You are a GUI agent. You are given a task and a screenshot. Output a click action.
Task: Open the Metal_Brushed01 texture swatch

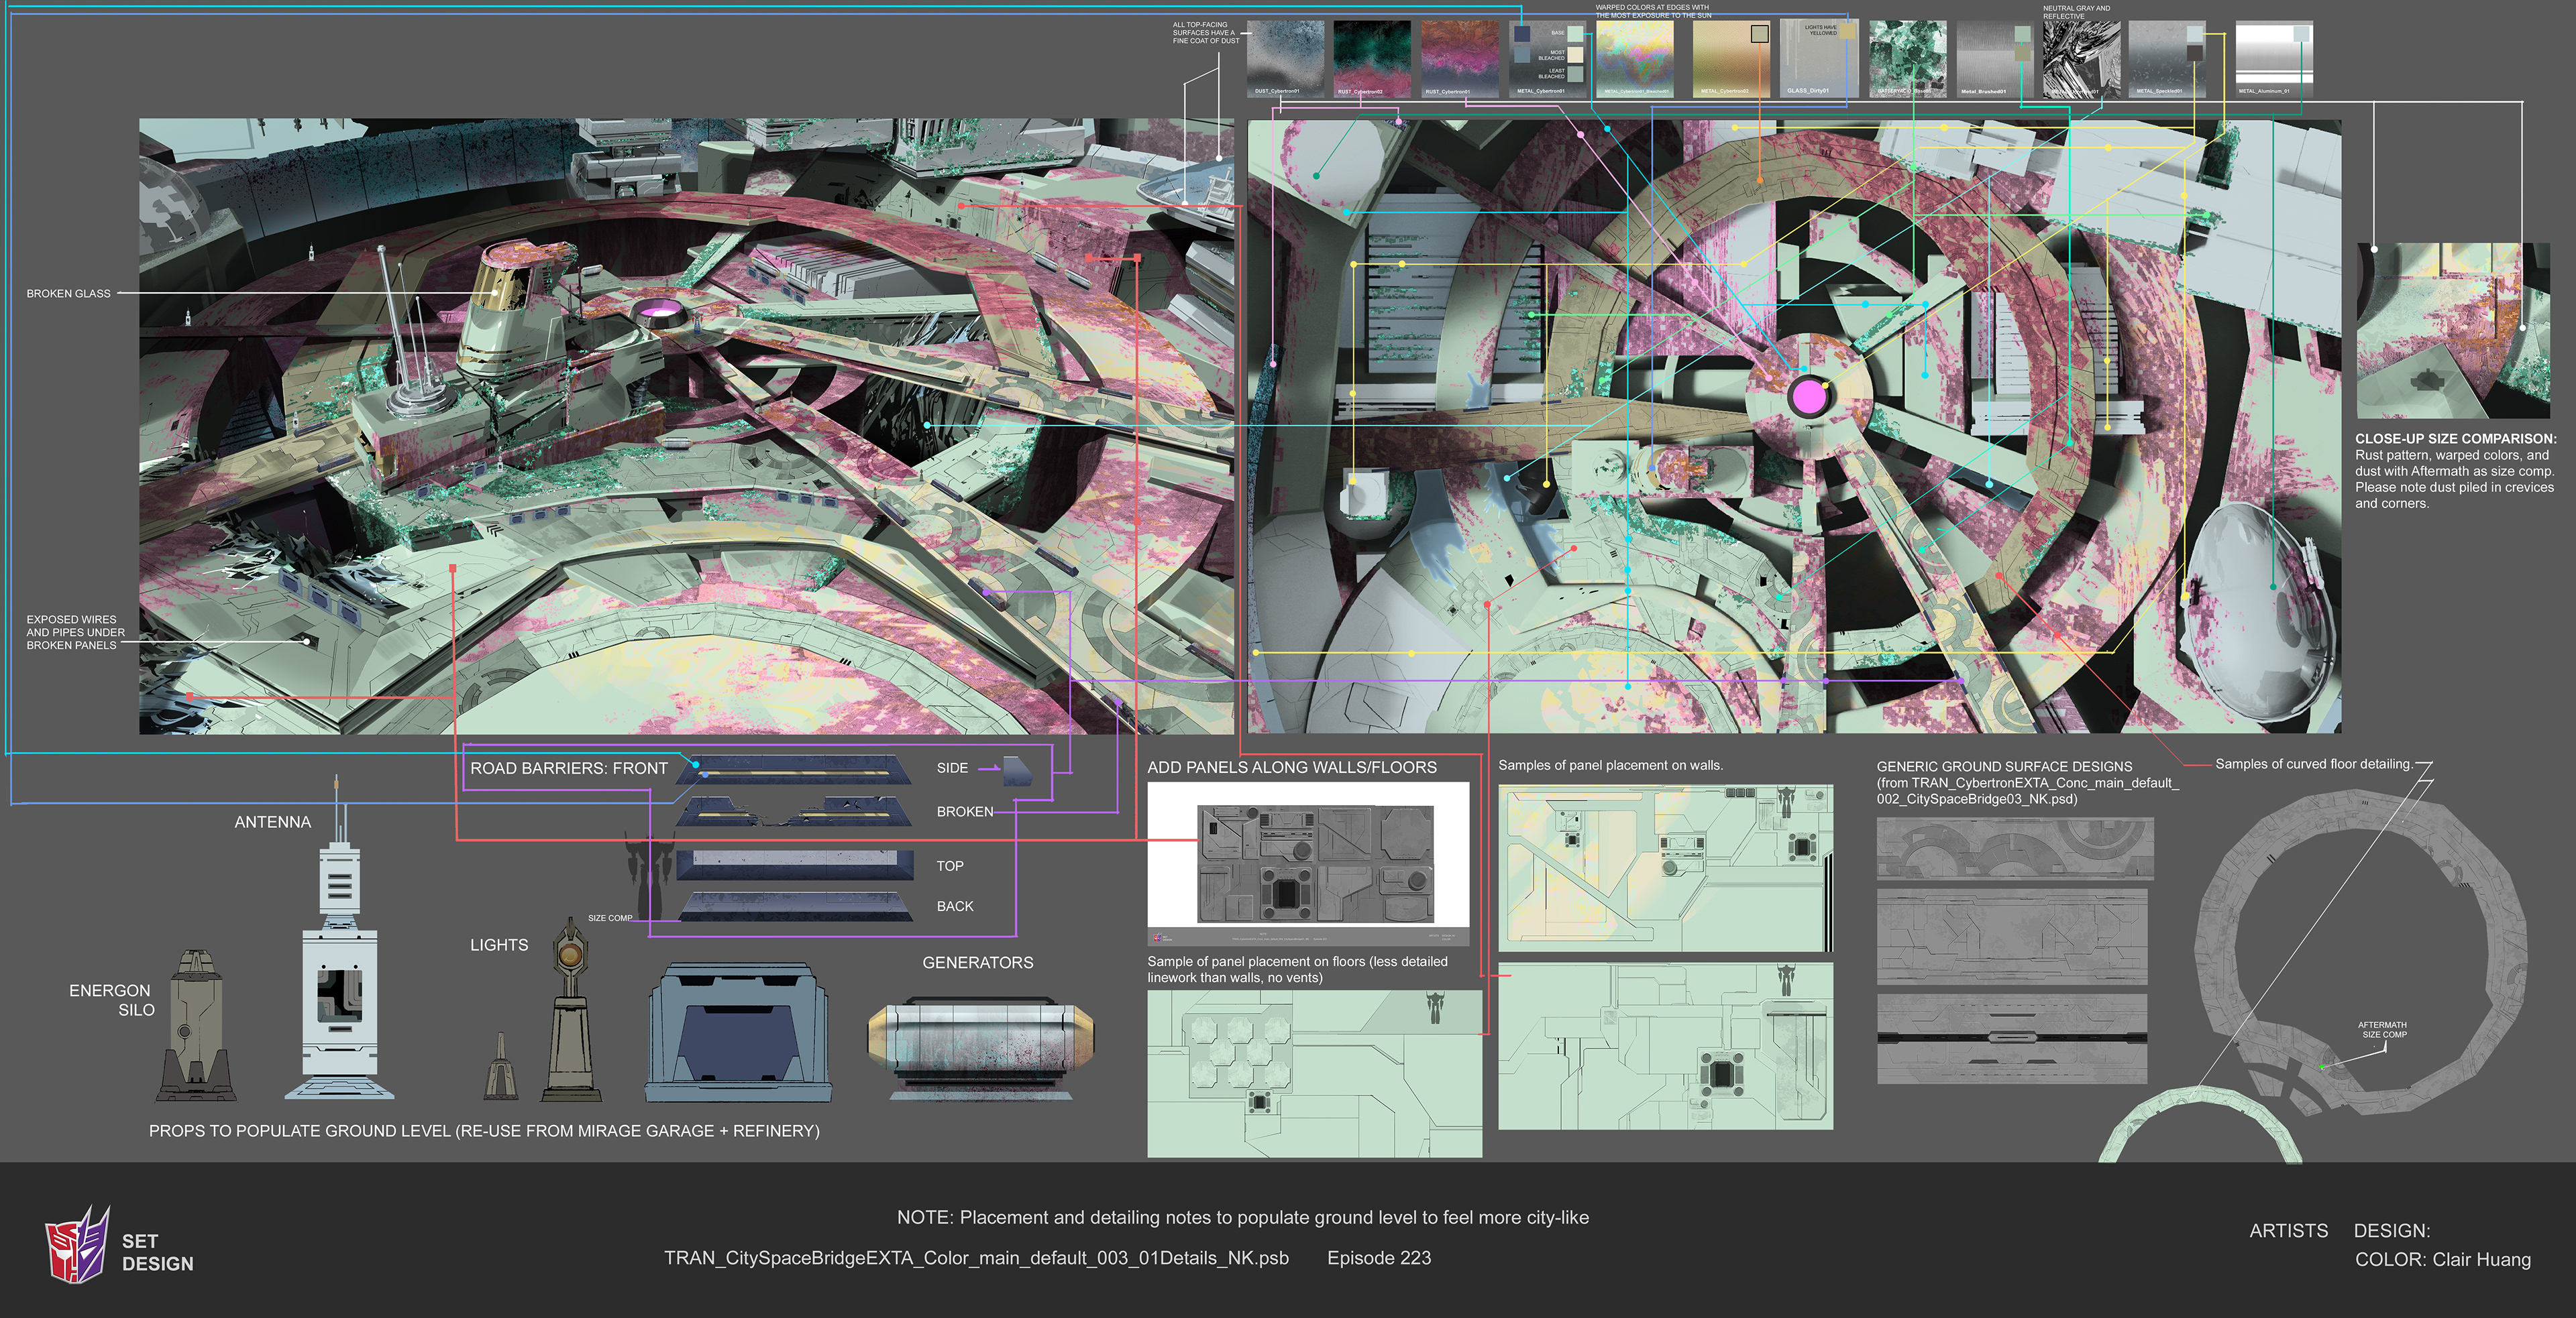point(1985,59)
